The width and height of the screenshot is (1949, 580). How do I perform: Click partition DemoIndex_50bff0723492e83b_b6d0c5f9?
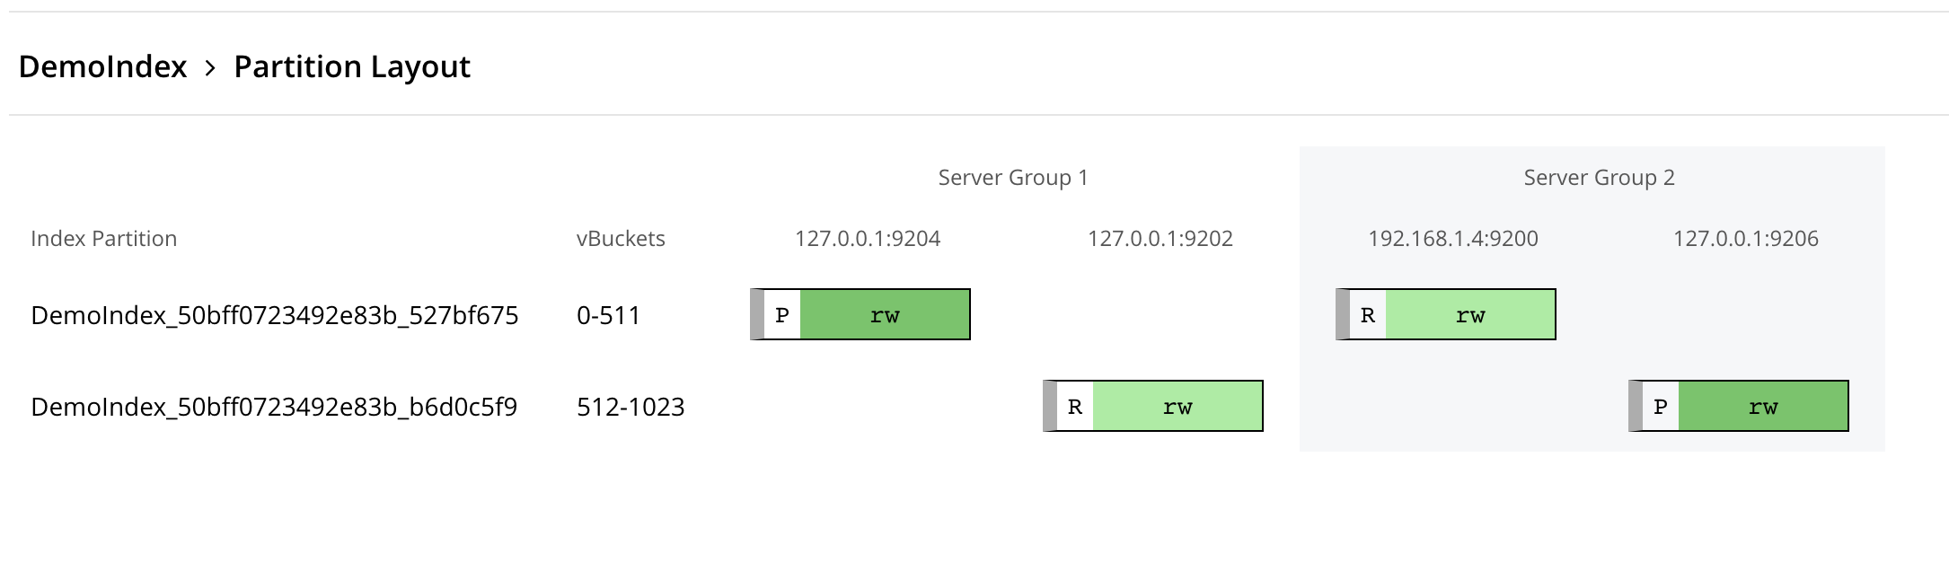click(274, 408)
